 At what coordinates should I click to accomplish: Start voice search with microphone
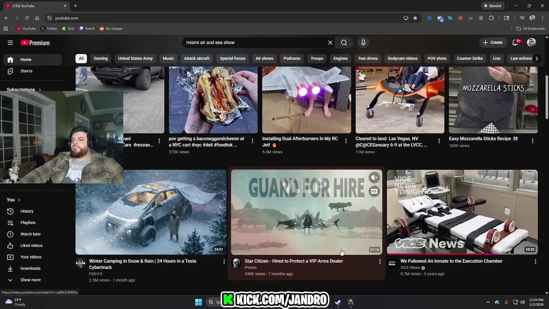pos(363,42)
